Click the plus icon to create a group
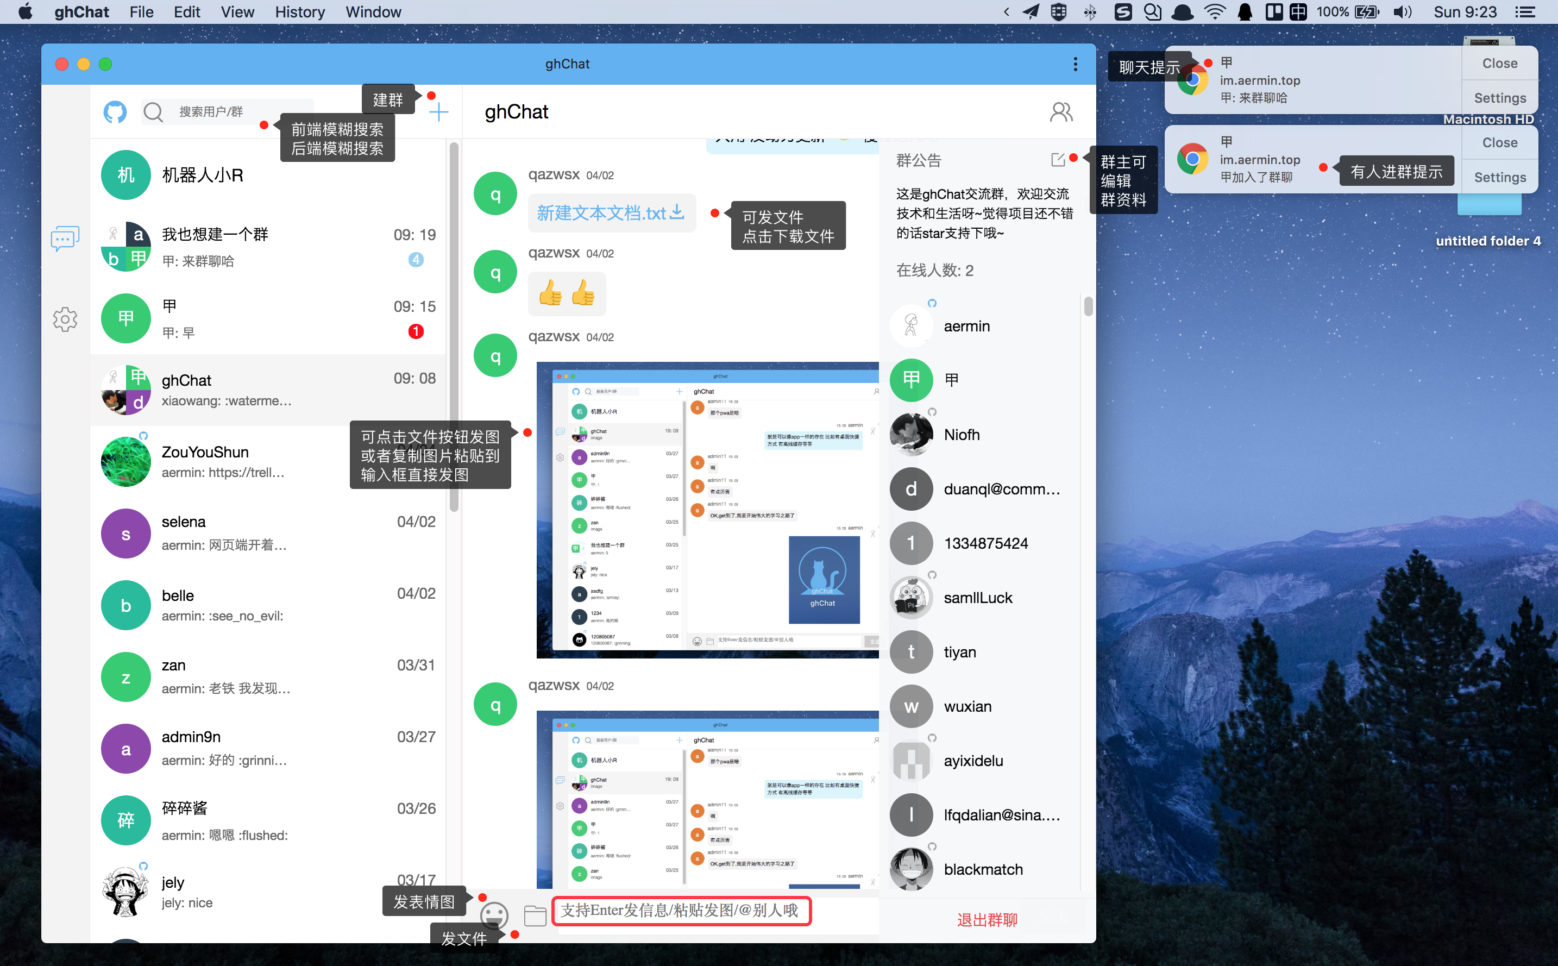 [439, 112]
